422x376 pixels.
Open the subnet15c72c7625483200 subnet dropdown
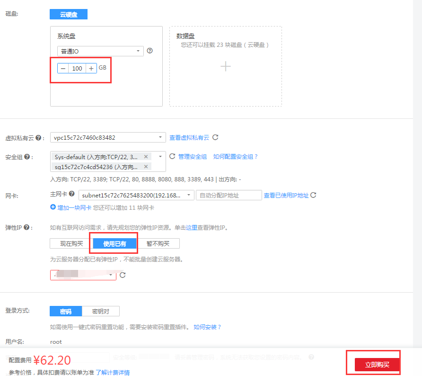pyautogui.click(x=136, y=195)
